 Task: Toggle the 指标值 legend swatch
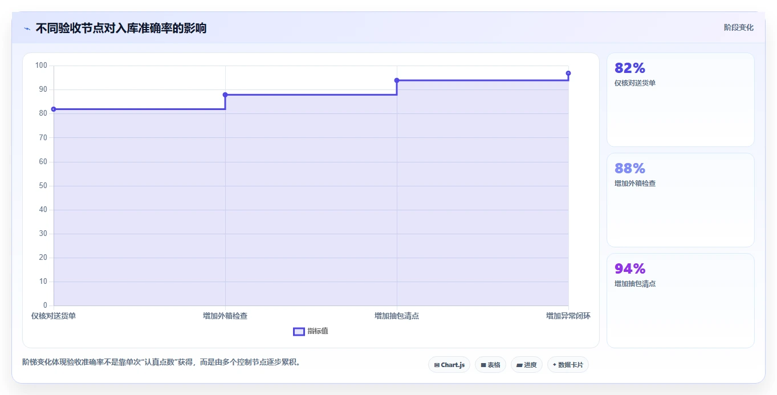click(299, 332)
